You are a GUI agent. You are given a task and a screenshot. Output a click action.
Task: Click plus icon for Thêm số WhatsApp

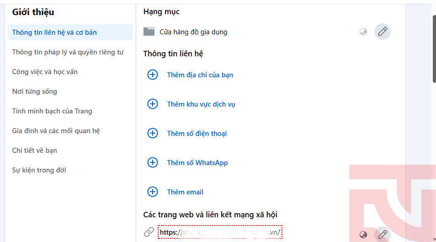(x=152, y=162)
